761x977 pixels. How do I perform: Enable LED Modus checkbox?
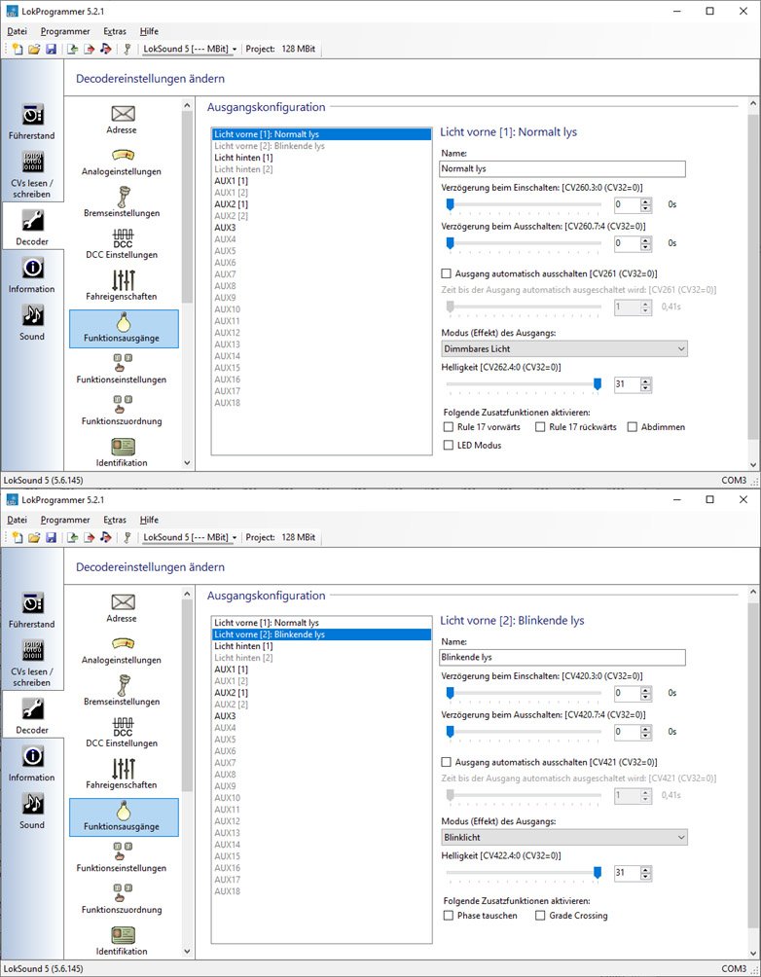click(x=448, y=445)
